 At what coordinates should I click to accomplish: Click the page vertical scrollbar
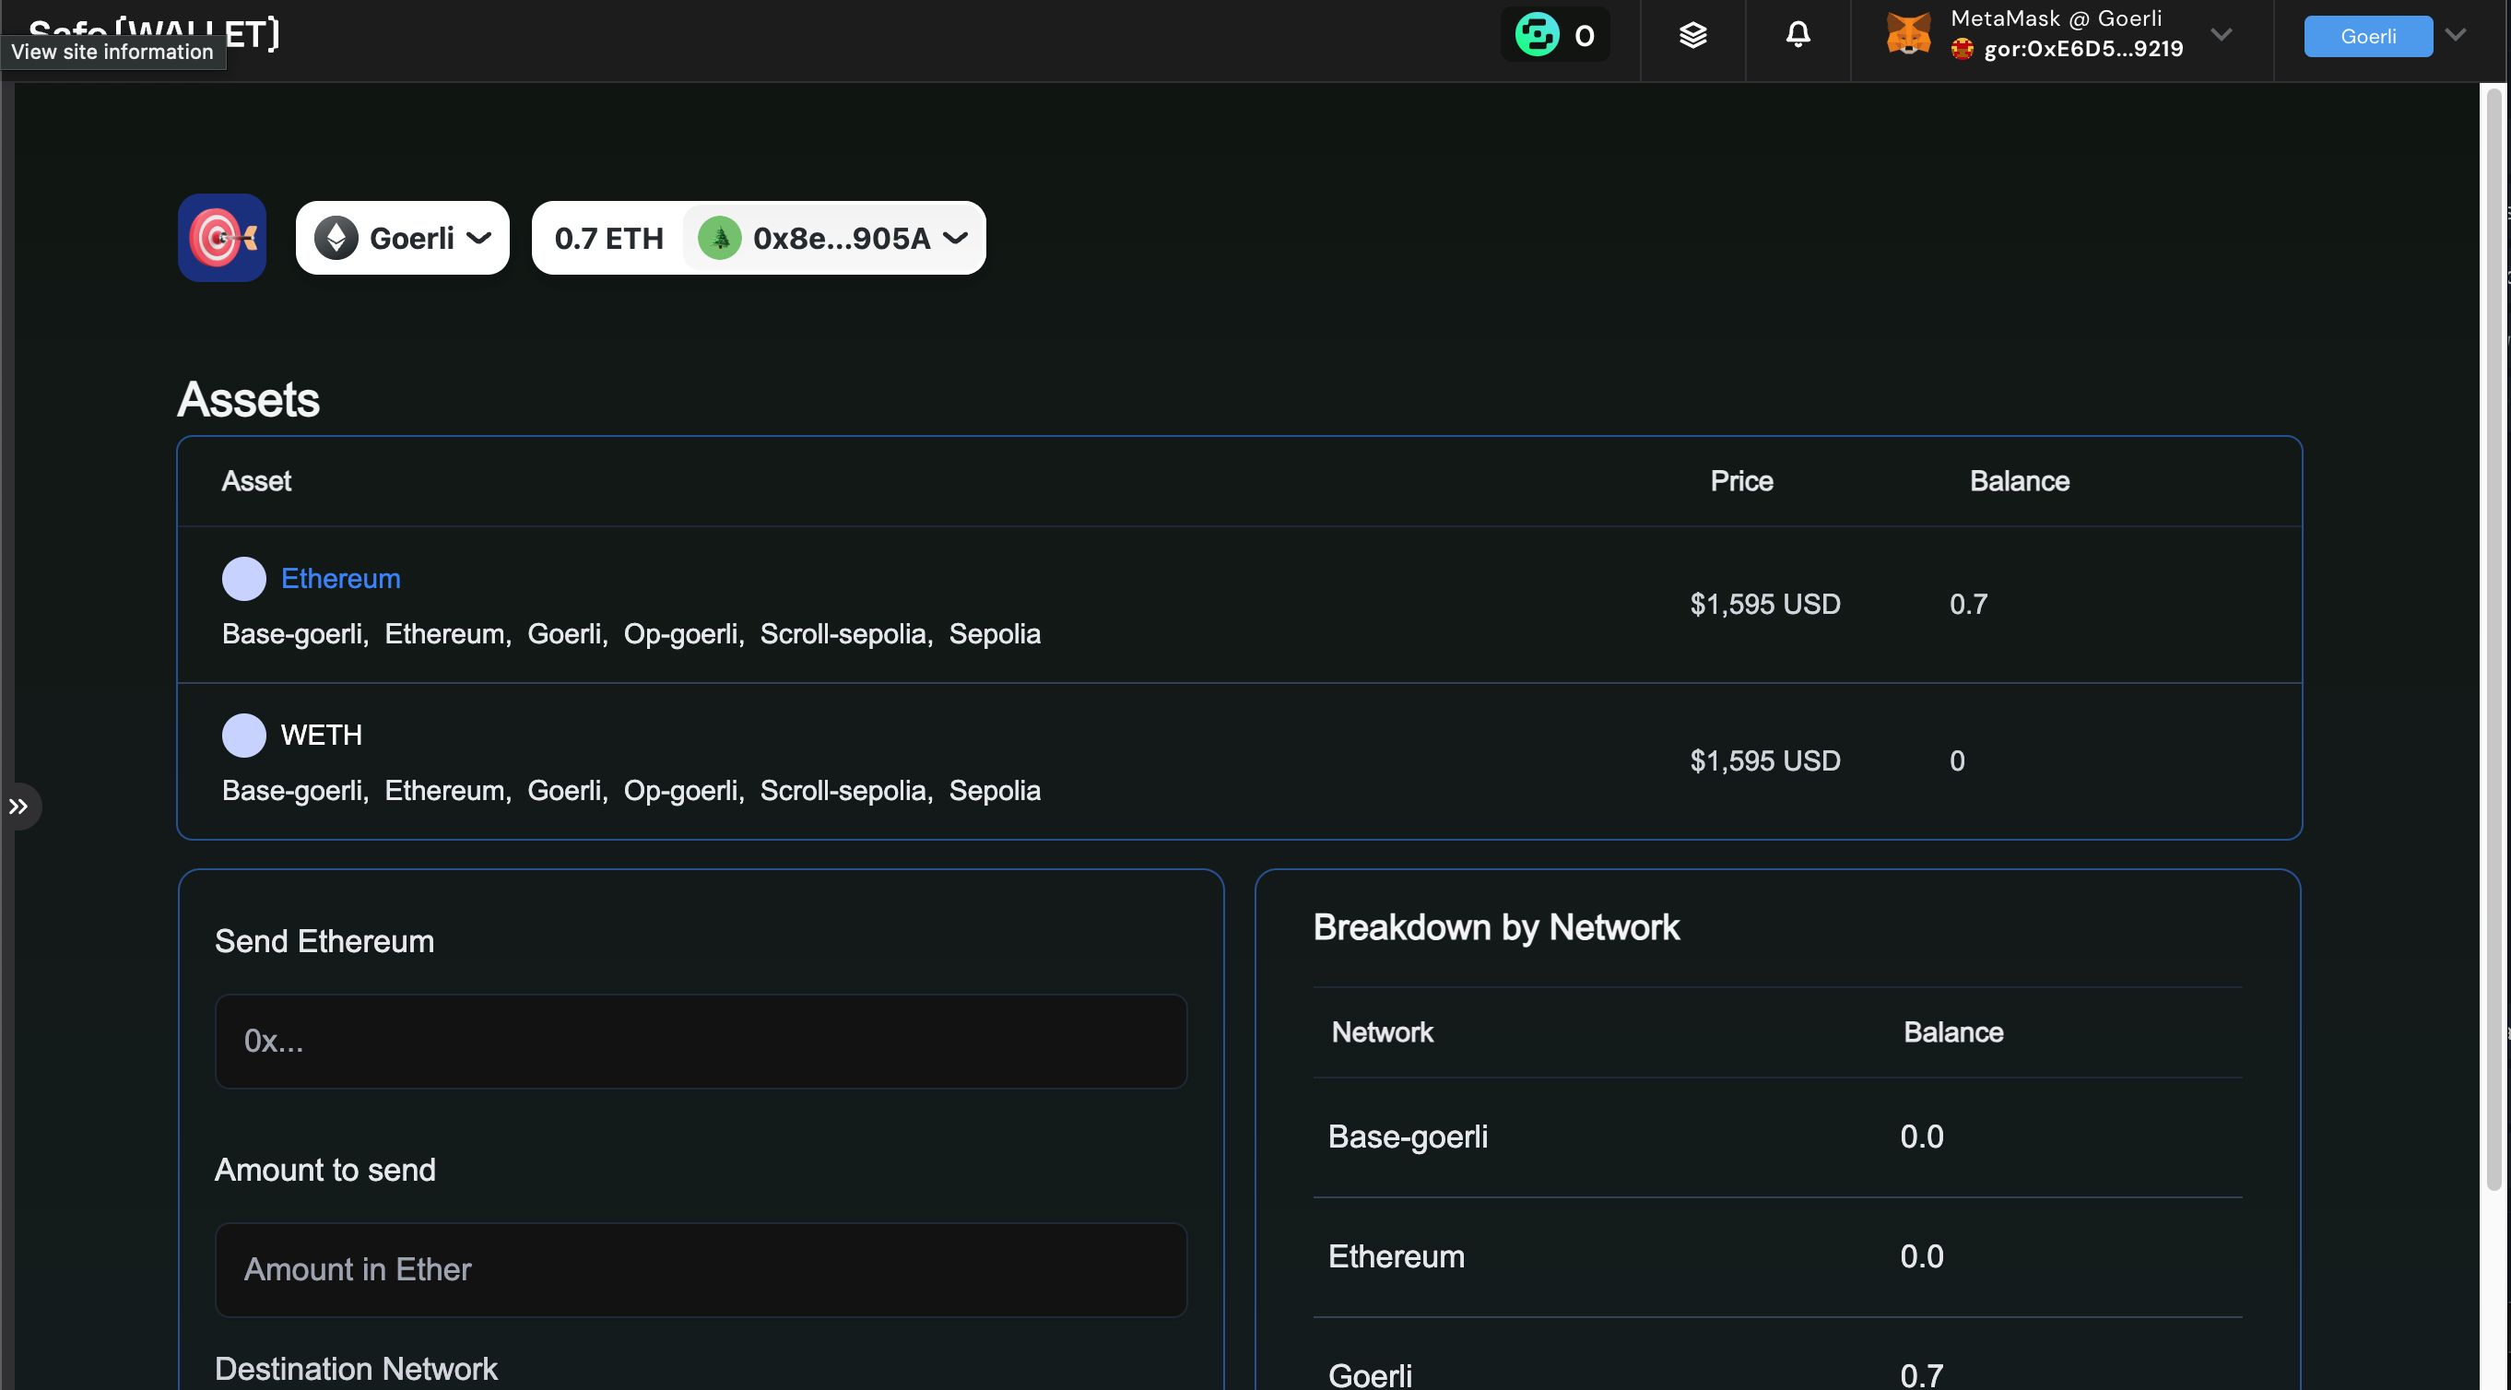(2494, 639)
